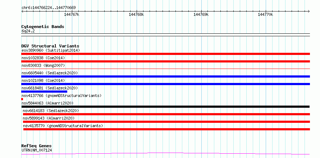Open the nsv6618481 (Sedlazeck2020) label
This screenshot has width=320, height=158.
pos(50,88)
